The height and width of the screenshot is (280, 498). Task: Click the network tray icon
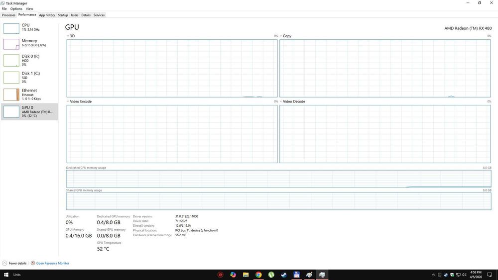[458, 275]
